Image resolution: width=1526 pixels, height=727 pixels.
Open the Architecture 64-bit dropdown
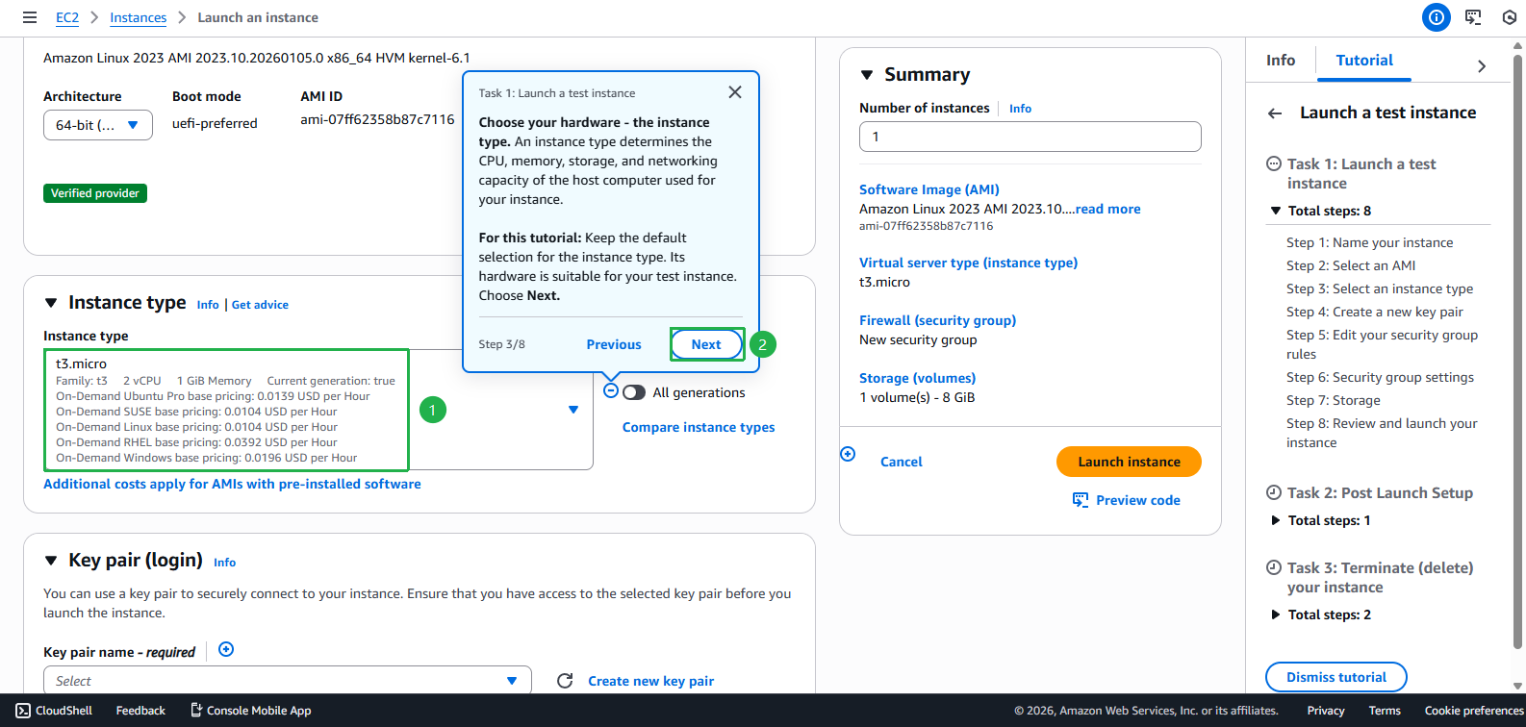pyautogui.click(x=97, y=125)
